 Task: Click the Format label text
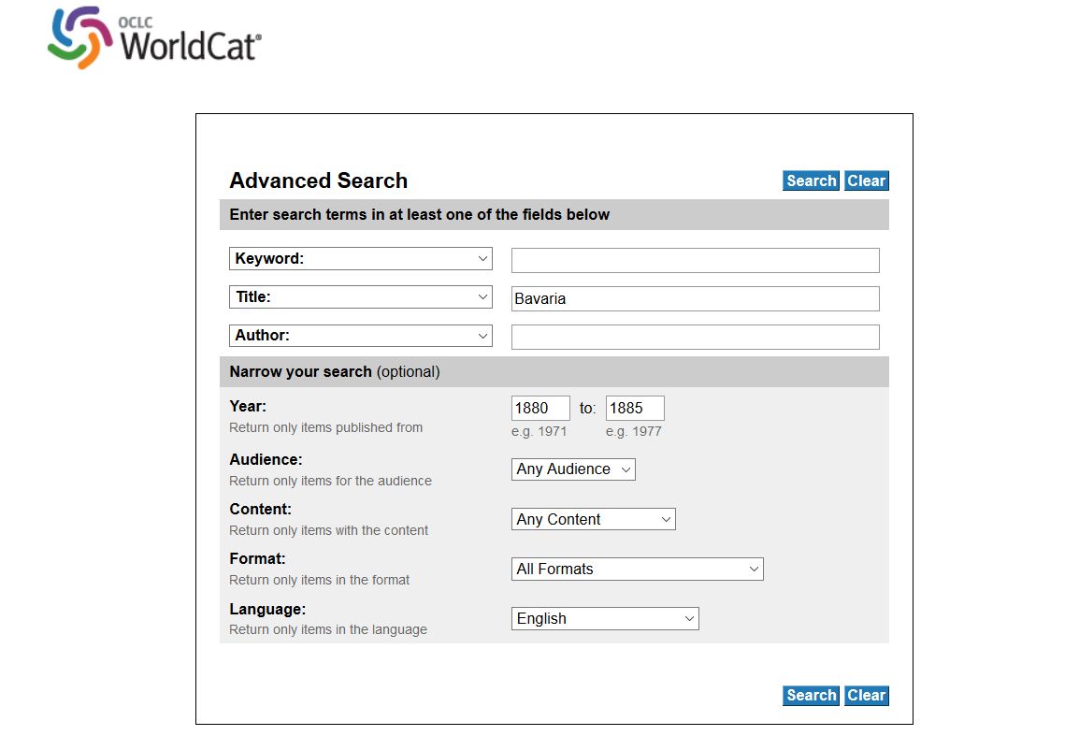[x=257, y=558]
